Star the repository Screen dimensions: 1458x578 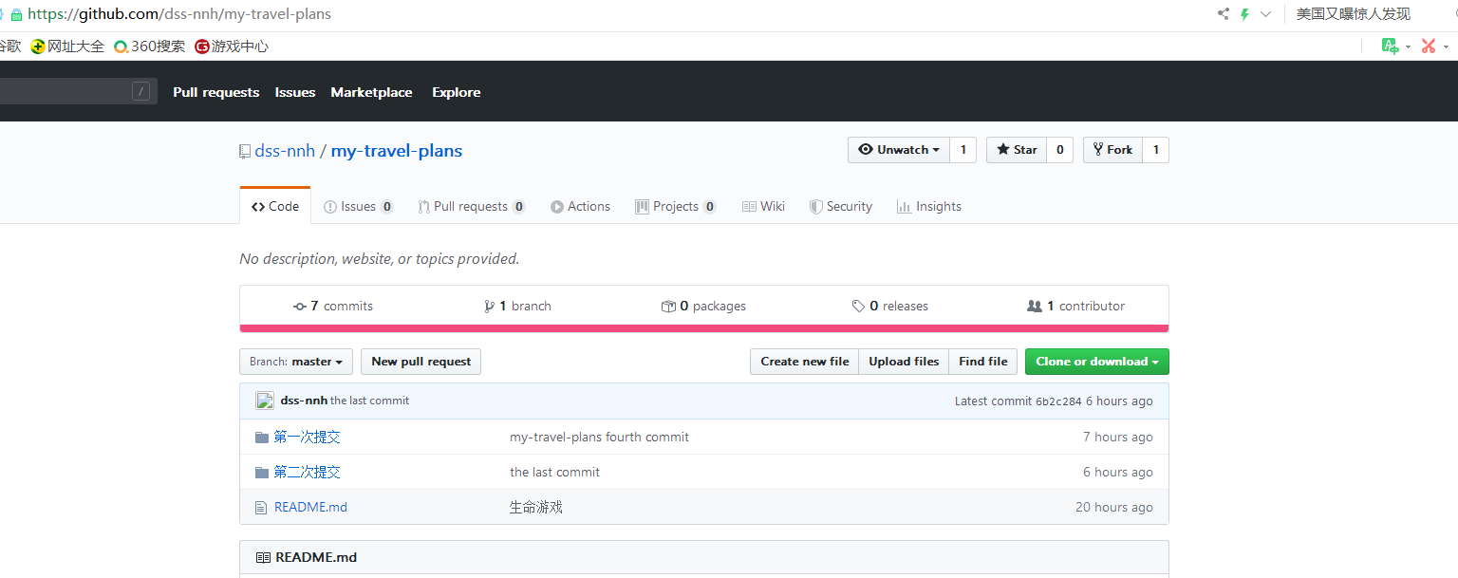tap(1017, 150)
